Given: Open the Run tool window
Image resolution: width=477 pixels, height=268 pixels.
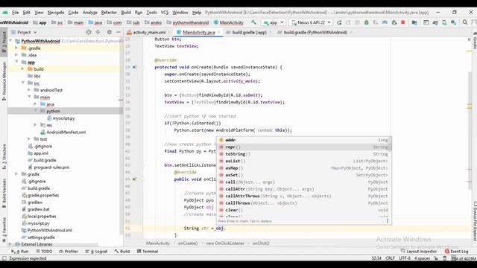Looking at the screenshot, I should tap(20, 252).
